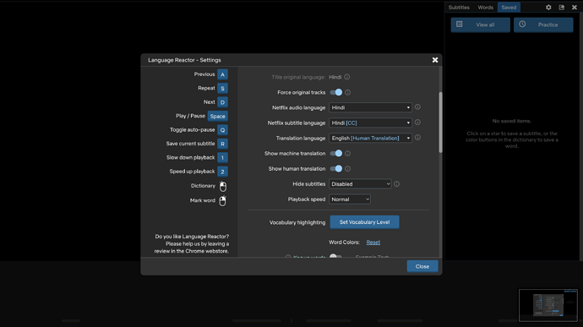The height and width of the screenshot is (327, 583).
Task: Click the 'No saved items.' message
Action: (512, 121)
